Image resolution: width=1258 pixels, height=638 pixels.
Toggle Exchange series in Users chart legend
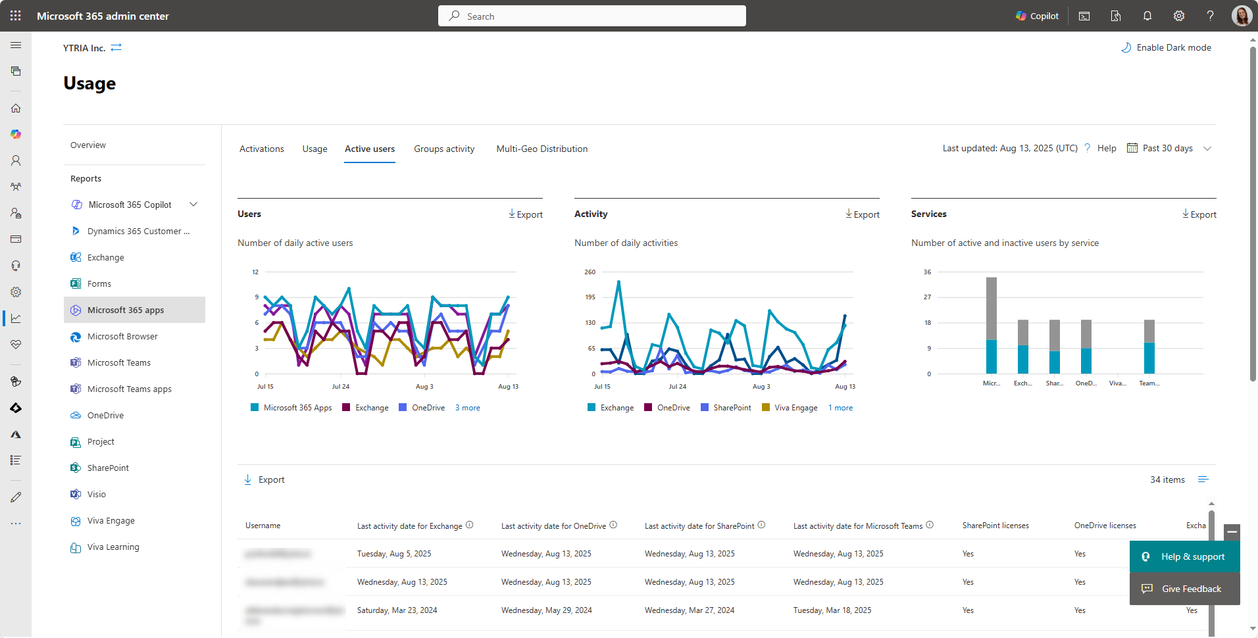[x=365, y=408]
